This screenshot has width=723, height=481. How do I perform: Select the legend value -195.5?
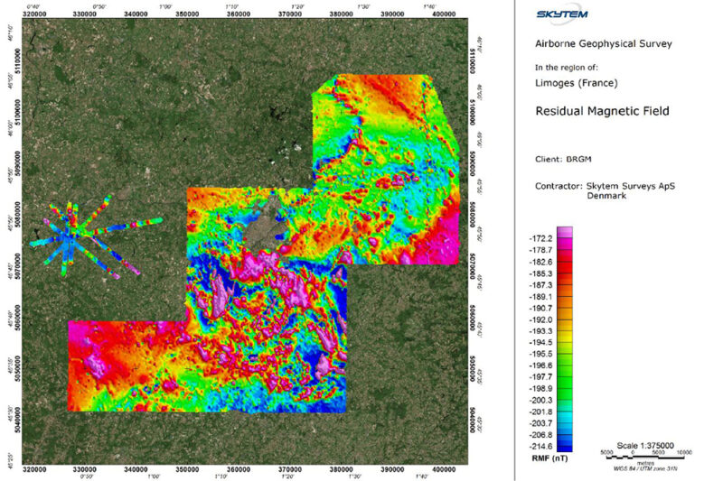point(540,354)
